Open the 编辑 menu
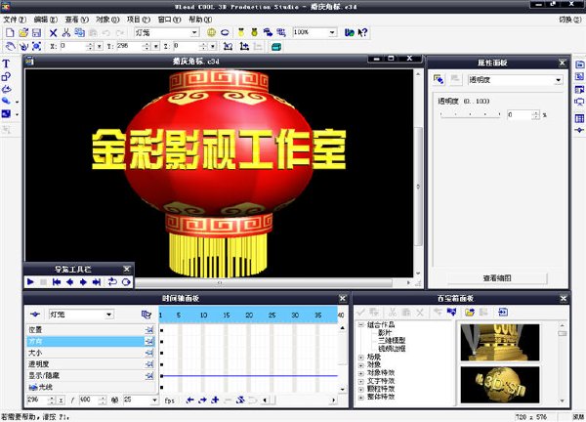 (43, 19)
